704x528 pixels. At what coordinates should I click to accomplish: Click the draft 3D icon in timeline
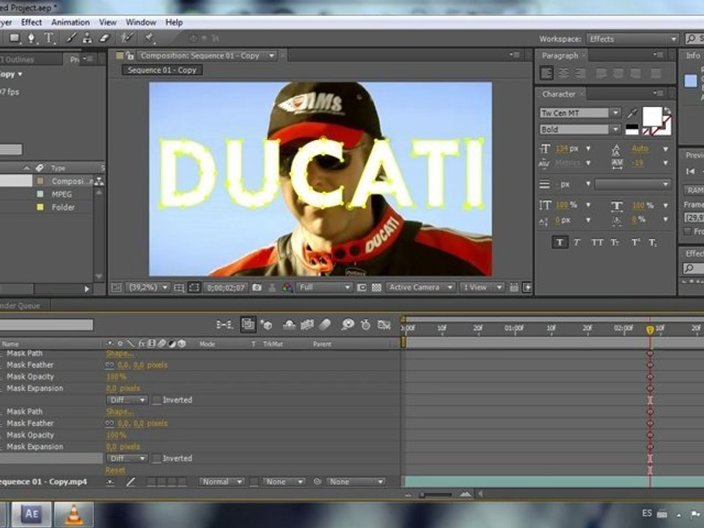point(267,324)
